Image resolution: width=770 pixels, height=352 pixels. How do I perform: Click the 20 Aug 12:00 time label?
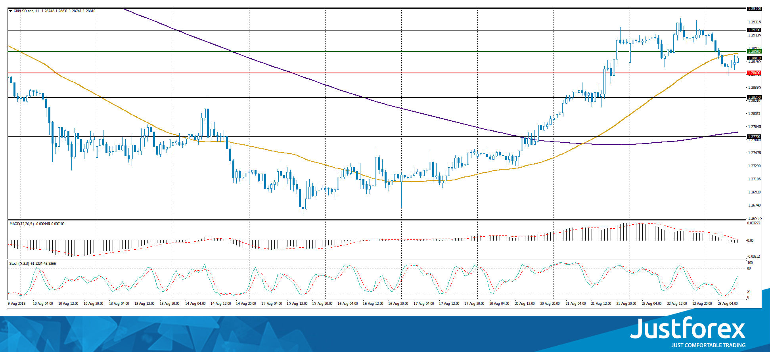(x=525, y=304)
